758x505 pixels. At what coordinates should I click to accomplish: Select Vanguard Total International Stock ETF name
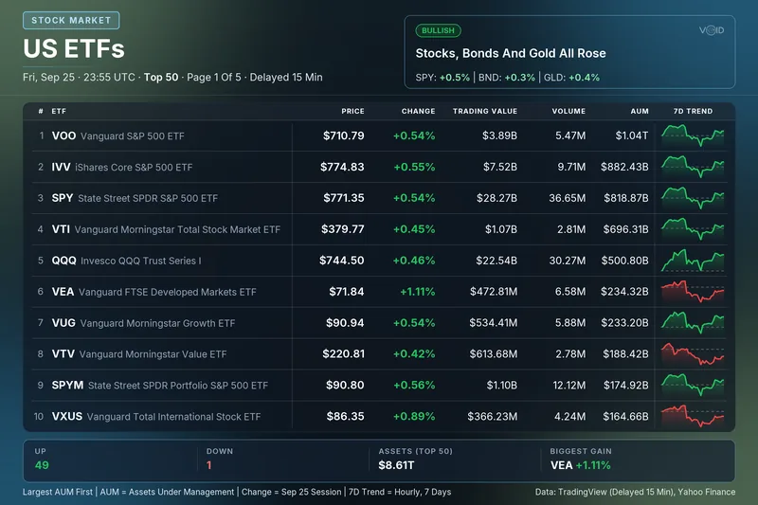(173, 417)
